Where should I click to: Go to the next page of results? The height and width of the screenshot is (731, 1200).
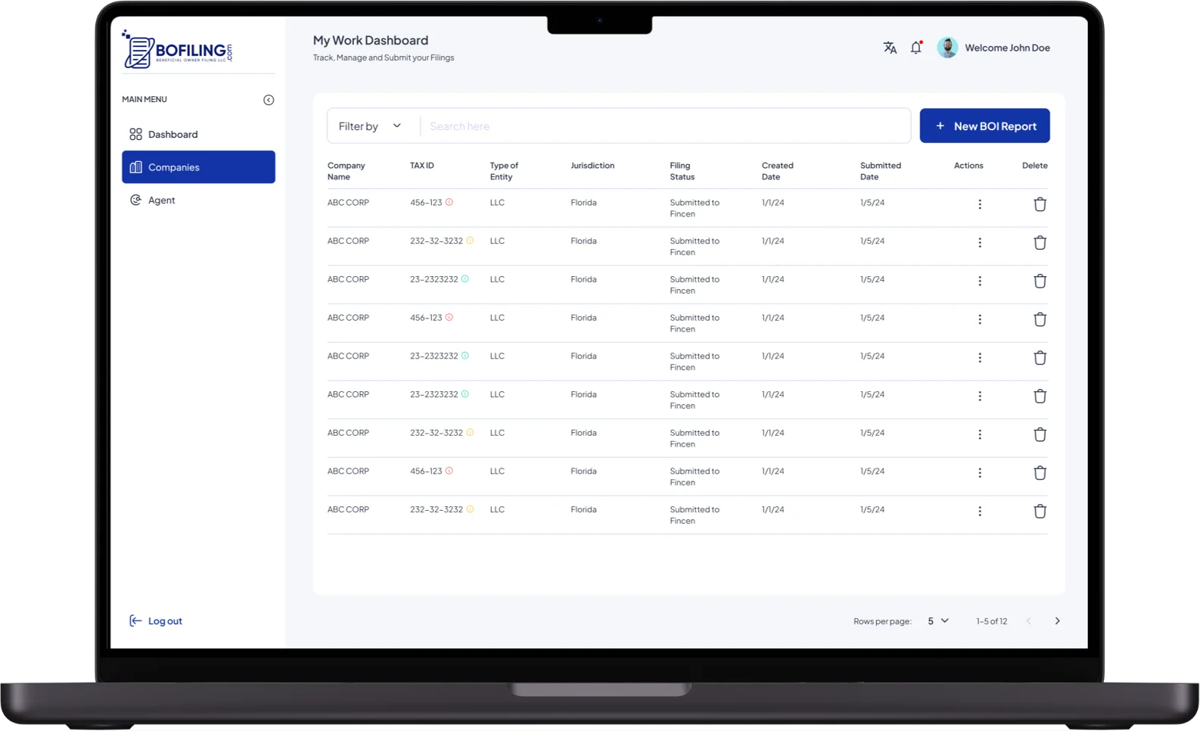[1058, 621]
